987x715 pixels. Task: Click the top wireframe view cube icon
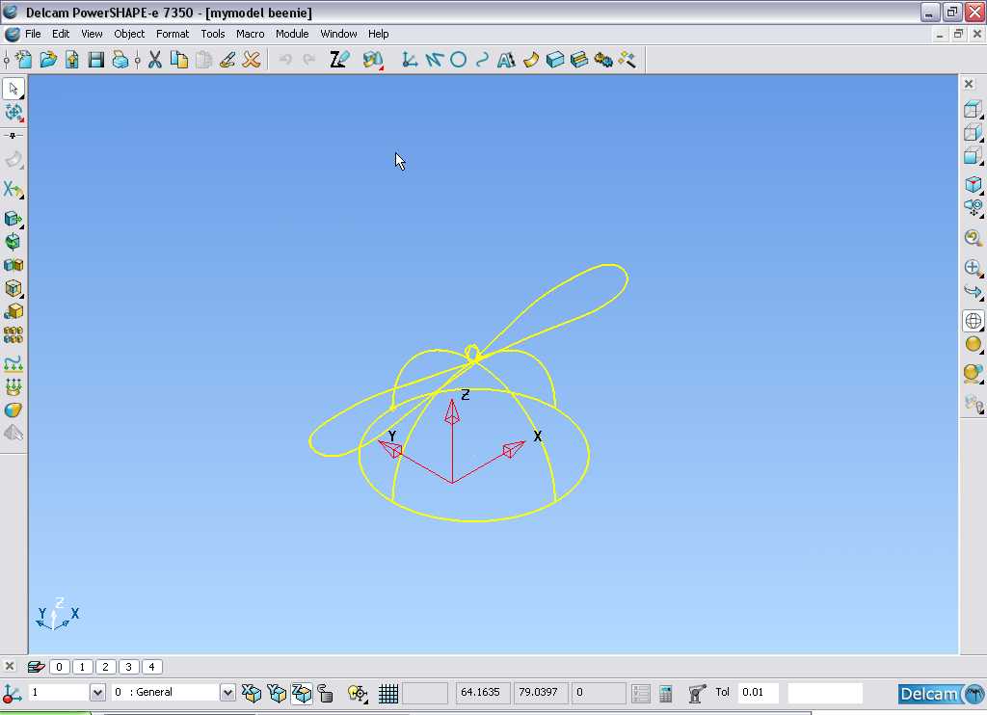974,109
